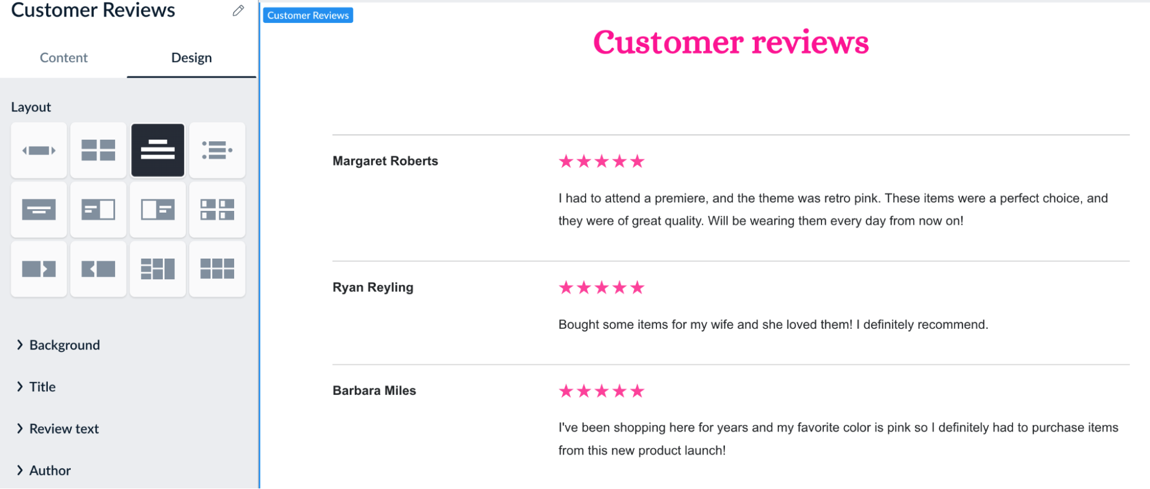Choose the single card layout
The width and height of the screenshot is (1150, 489).
point(39,210)
